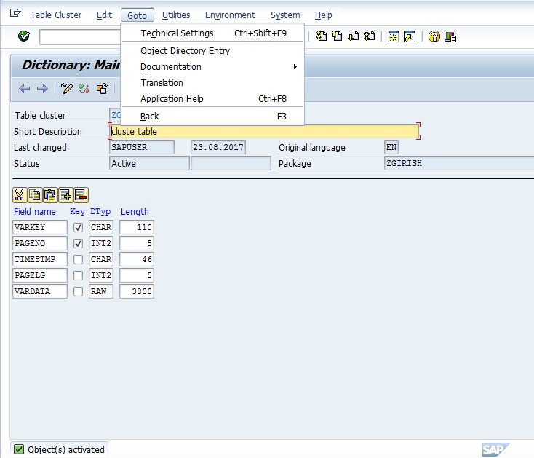Screen dimensions: 534x458
Task: Go to previous page icon
Action: [x=337, y=36]
